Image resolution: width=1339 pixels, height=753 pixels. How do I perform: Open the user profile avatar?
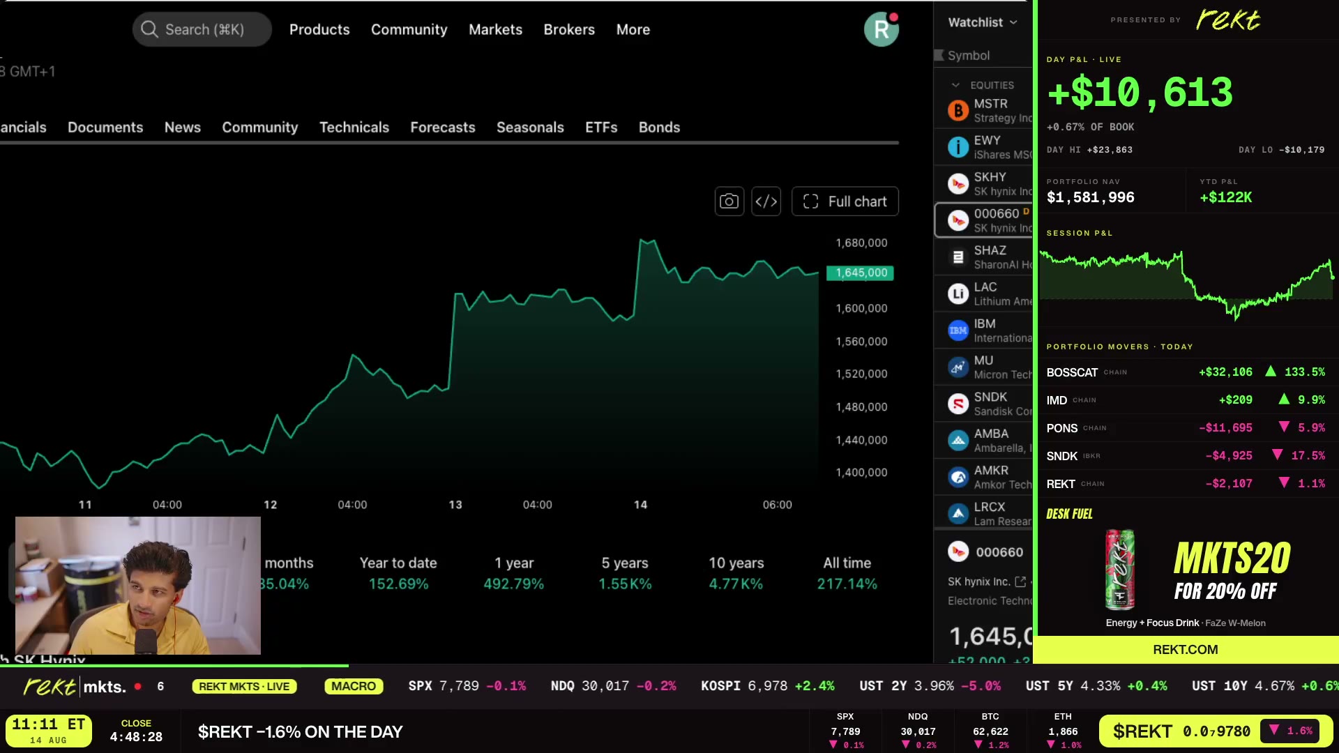pyautogui.click(x=882, y=29)
